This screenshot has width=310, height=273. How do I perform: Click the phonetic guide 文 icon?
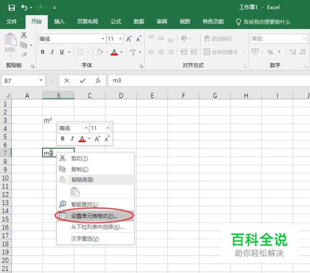click(x=133, y=52)
